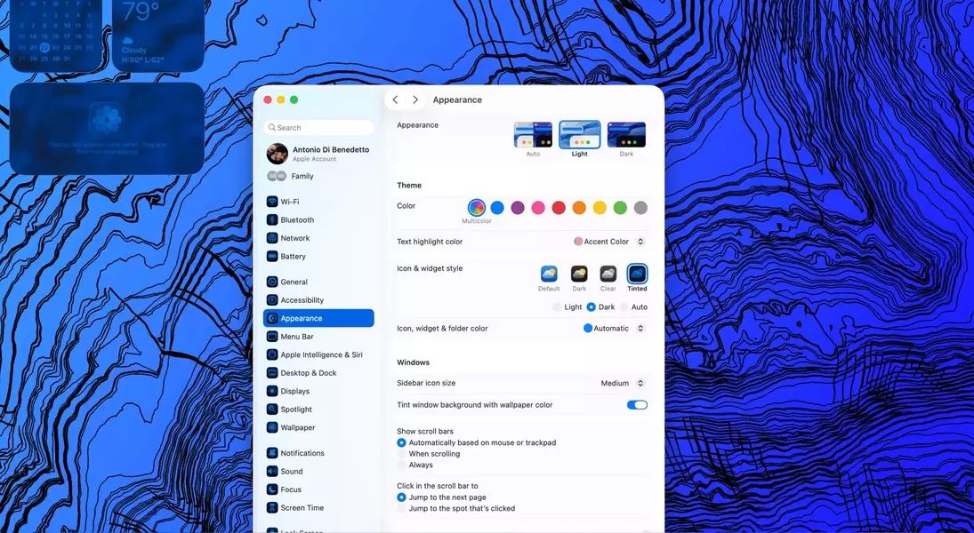Choose the Clear icon & widget style
974x533 pixels.
[608, 274]
